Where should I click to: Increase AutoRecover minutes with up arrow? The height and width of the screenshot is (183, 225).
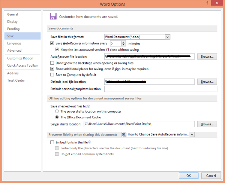point(123,42)
